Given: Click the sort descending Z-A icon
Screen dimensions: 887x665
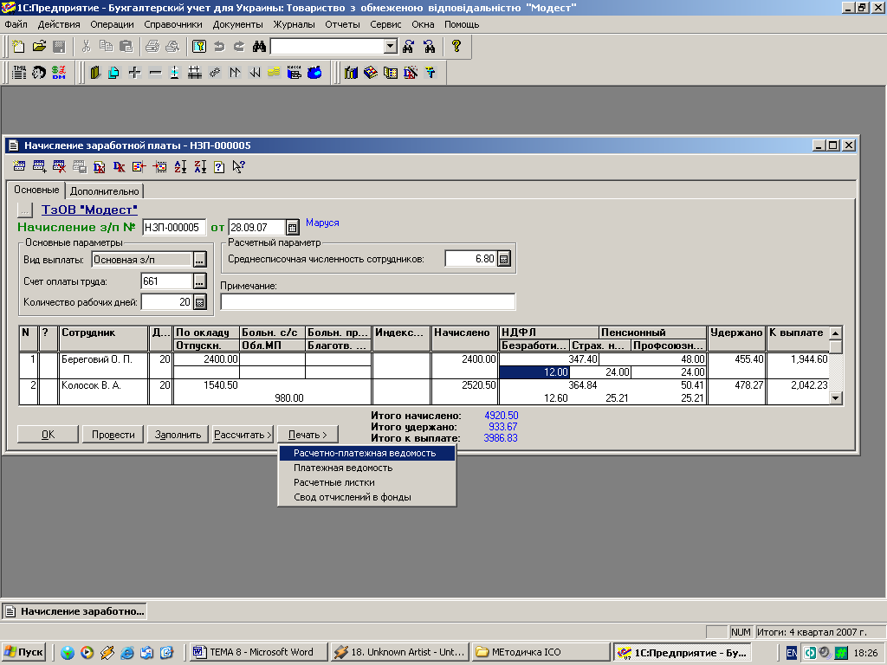Looking at the screenshot, I should [x=200, y=166].
